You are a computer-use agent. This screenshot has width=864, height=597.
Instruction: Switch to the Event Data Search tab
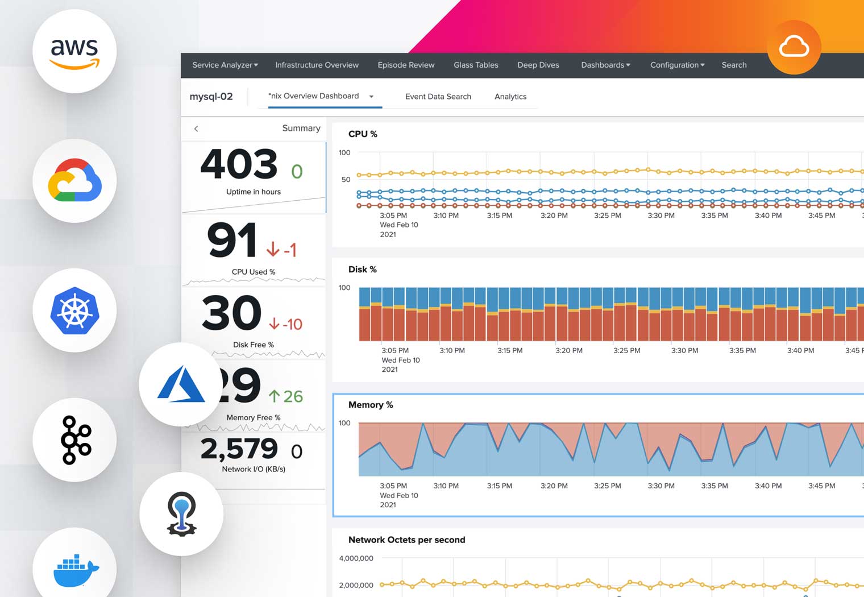pyautogui.click(x=438, y=97)
